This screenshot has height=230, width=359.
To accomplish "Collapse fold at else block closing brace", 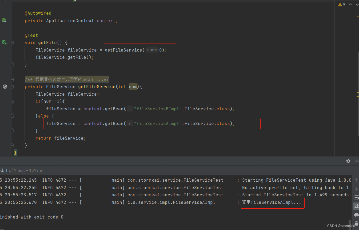I will [x=12, y=130].
